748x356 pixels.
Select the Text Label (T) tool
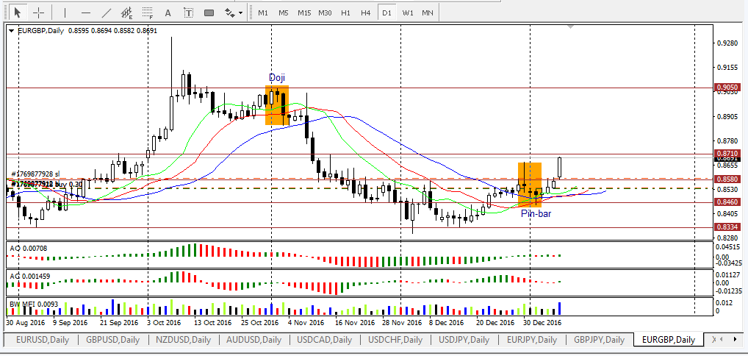click(188, 13)
